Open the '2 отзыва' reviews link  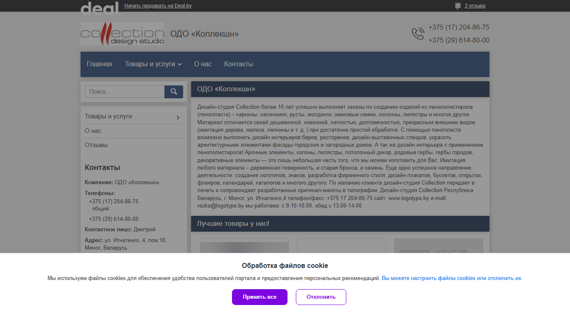click(475, 6)
